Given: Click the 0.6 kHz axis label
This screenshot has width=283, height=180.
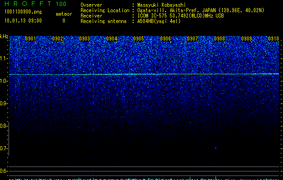Looking at the screenshot, I should pyautogui.click(x=4, y=171).
